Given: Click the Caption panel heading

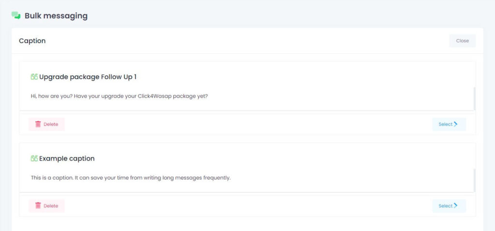Looking at the screenshot, I should (x=32, y=41).
